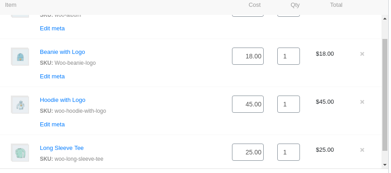Focus Hoodie cost field showing 45.00
Image resolution: width=391 pixels, height=173 pixels.
pos(248,104)
